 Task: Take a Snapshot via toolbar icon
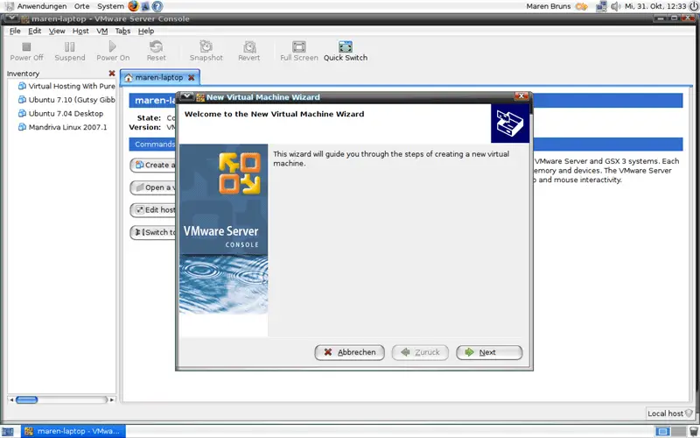(206, 47)
